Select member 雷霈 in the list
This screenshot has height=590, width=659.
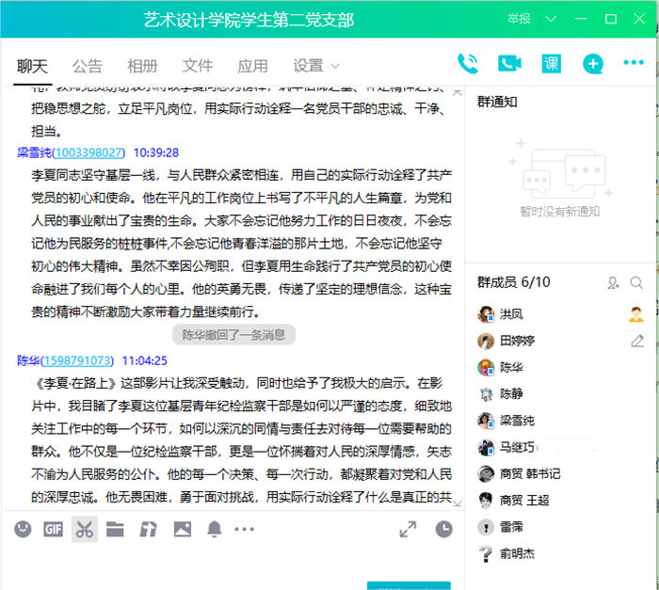[x=561, y=527]
